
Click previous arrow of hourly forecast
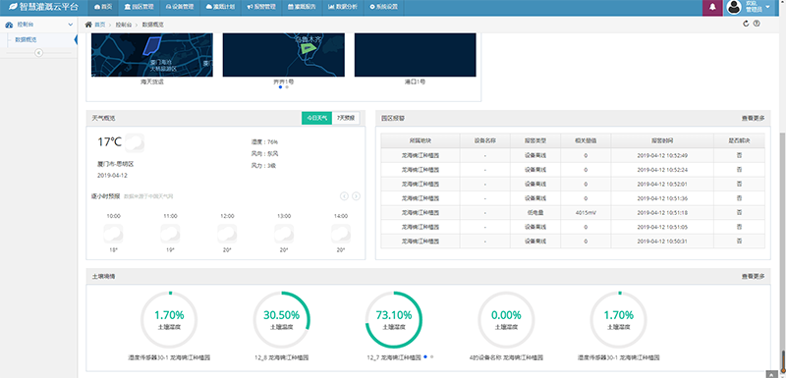345,196
